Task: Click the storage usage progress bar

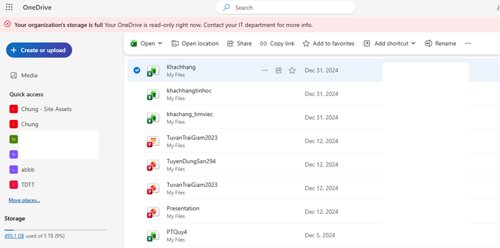Action: coord(55,230)
